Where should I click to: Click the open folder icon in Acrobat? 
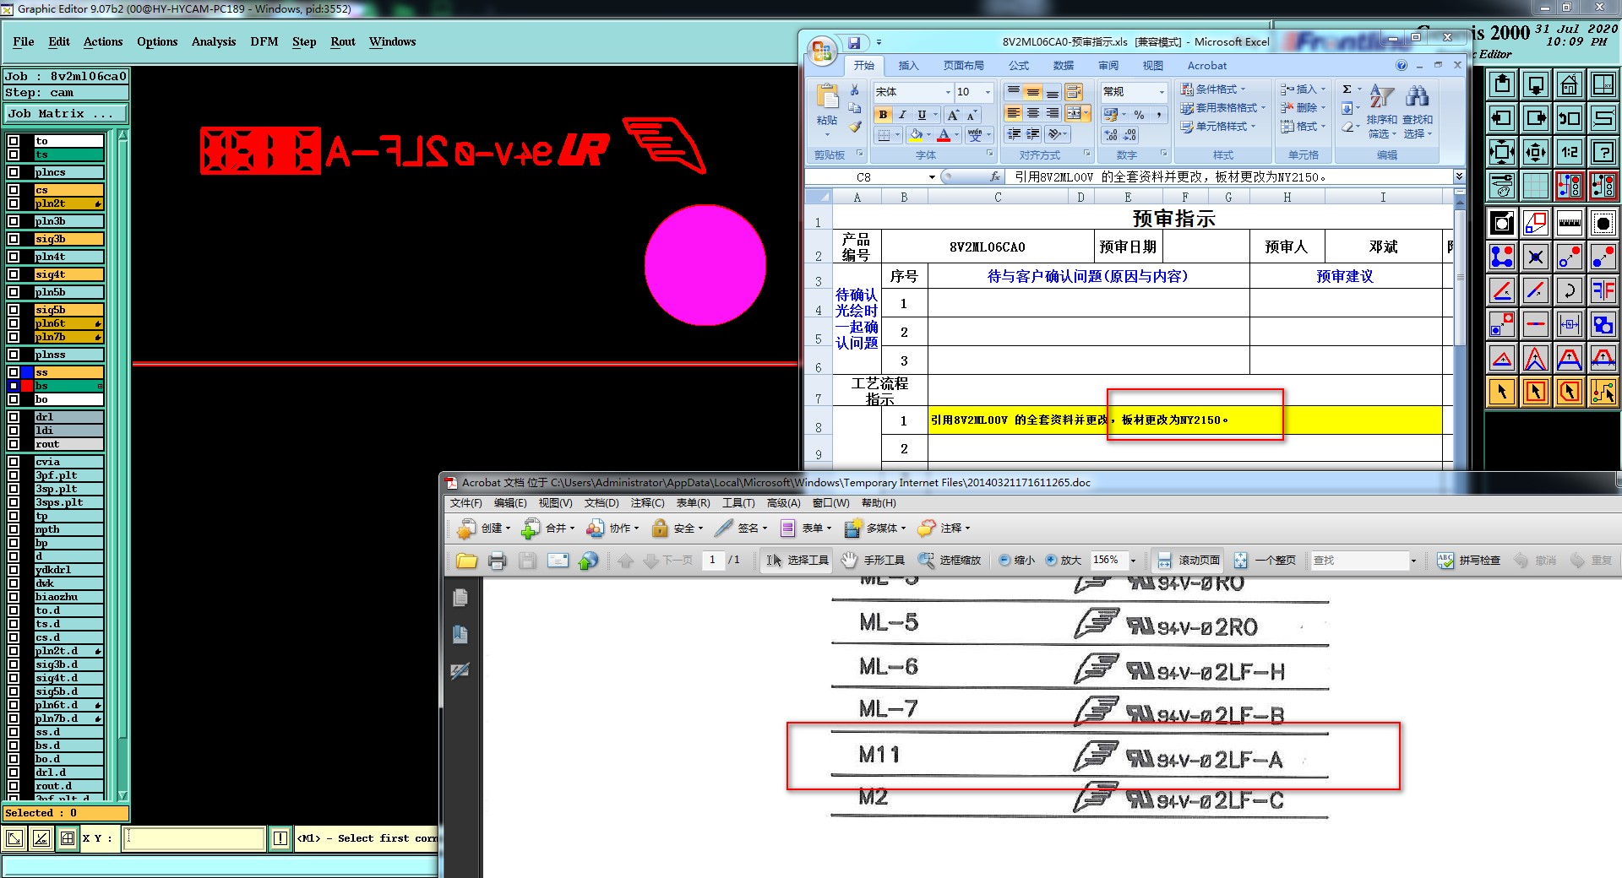(x=466, y=561)
